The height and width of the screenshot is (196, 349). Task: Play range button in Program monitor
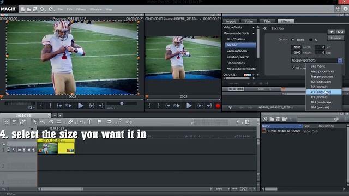[92, 106]
